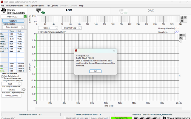Open the Test Options menu
The image size is (191, 119).
(52, 6)
